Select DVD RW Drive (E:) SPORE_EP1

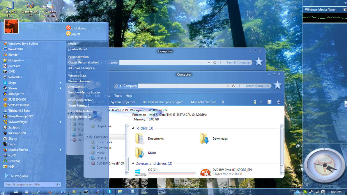226,172
